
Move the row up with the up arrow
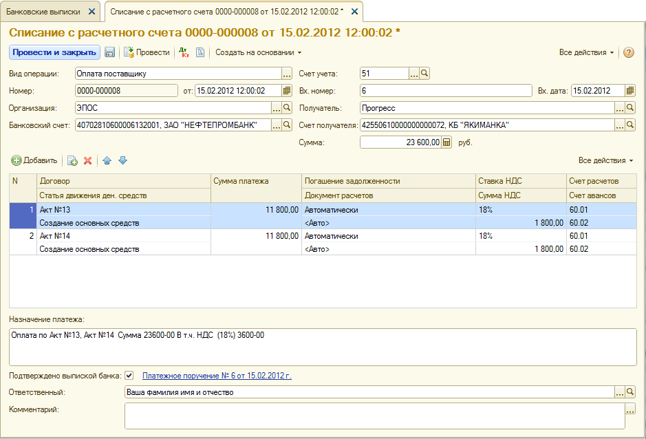pos(107,160)
